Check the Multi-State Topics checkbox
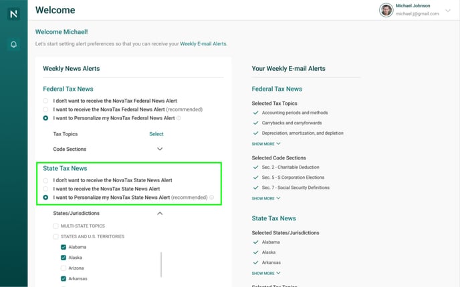This screenshot has width=460, height=287. coord(55,226)
